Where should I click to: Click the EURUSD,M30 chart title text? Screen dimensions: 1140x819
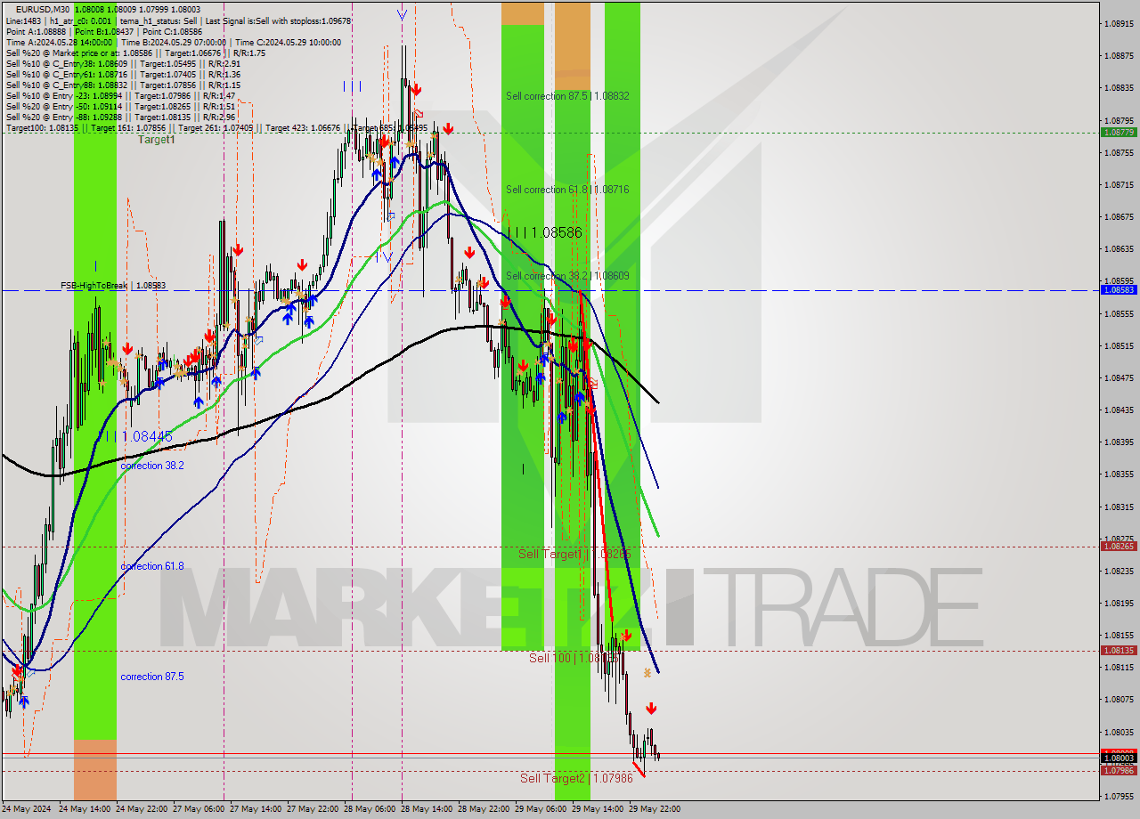click(41, 9)
